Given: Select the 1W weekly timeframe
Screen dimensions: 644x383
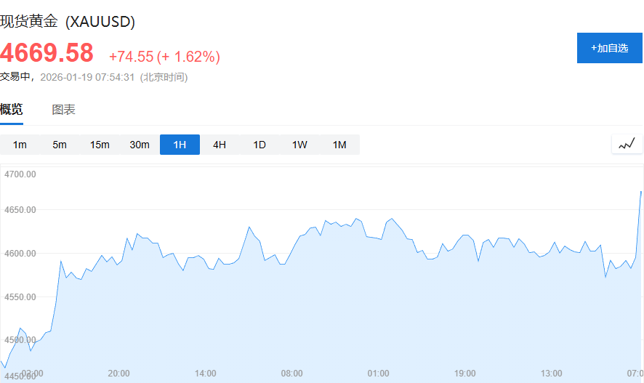Looking at the screenshot, I should 299,145.
